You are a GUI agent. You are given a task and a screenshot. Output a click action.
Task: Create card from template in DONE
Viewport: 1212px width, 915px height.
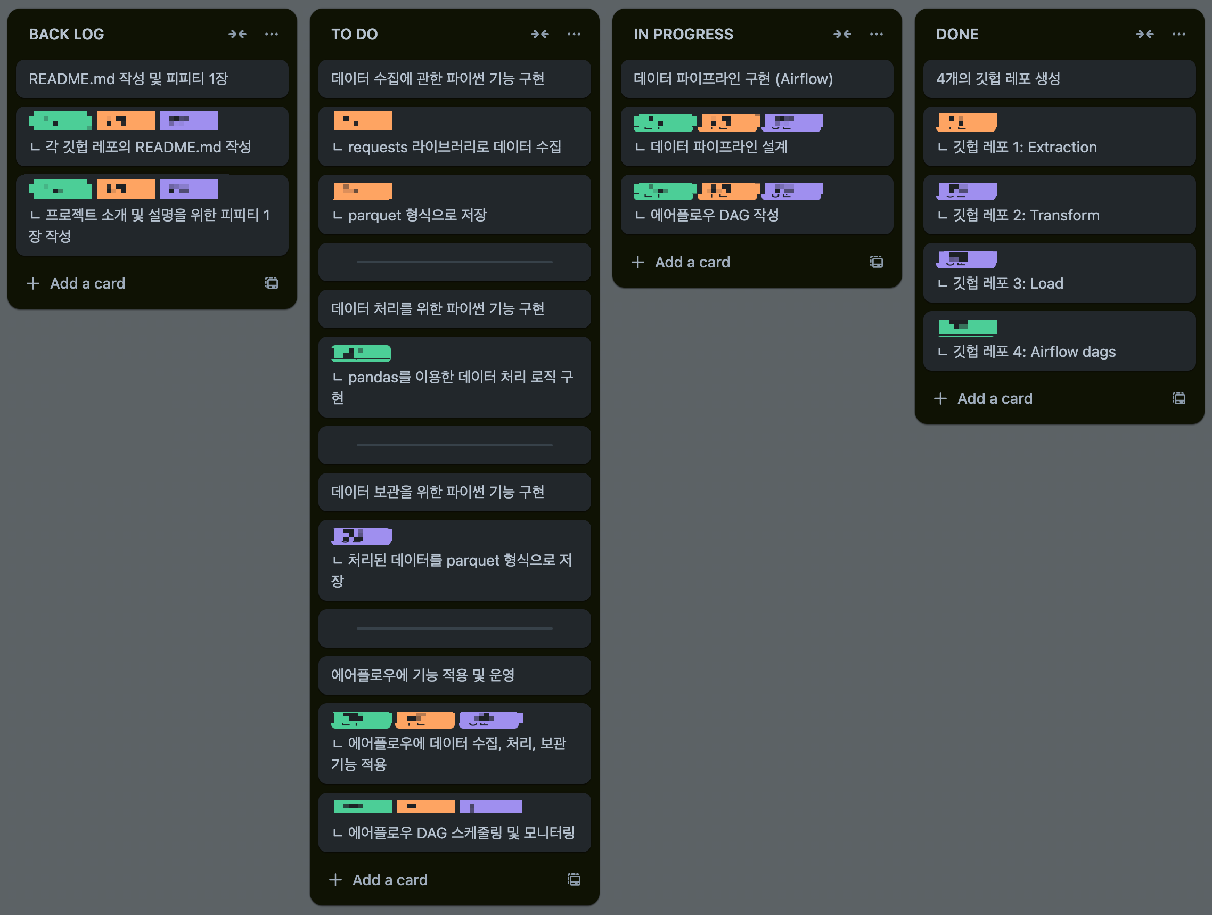(x=1178, y=398)
